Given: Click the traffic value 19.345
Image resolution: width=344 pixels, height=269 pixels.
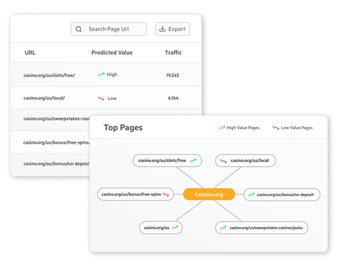Looking at the screenshot, I should coord(173,75).
